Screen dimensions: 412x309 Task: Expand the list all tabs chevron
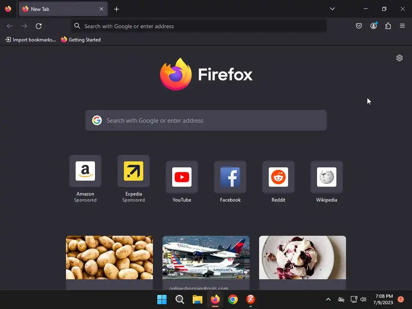point(332,9)
